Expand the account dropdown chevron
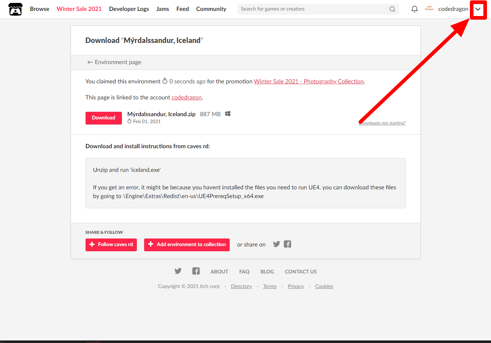Viewport: 491px width, 343px height. click(x=478, y=9)
